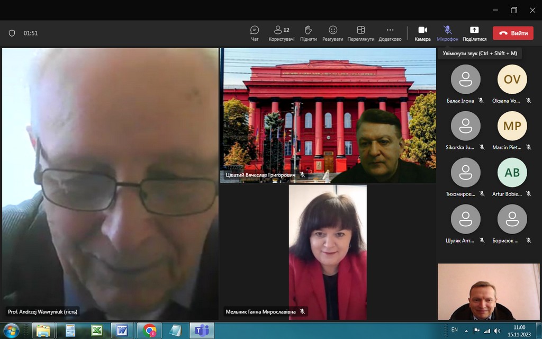Unmute the Мікрофон (Microphone)

pyautogui.click(x=447, y=33)
